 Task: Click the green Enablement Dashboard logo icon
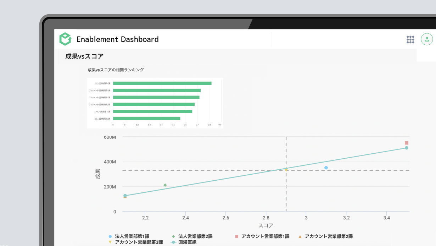(65, 39)
